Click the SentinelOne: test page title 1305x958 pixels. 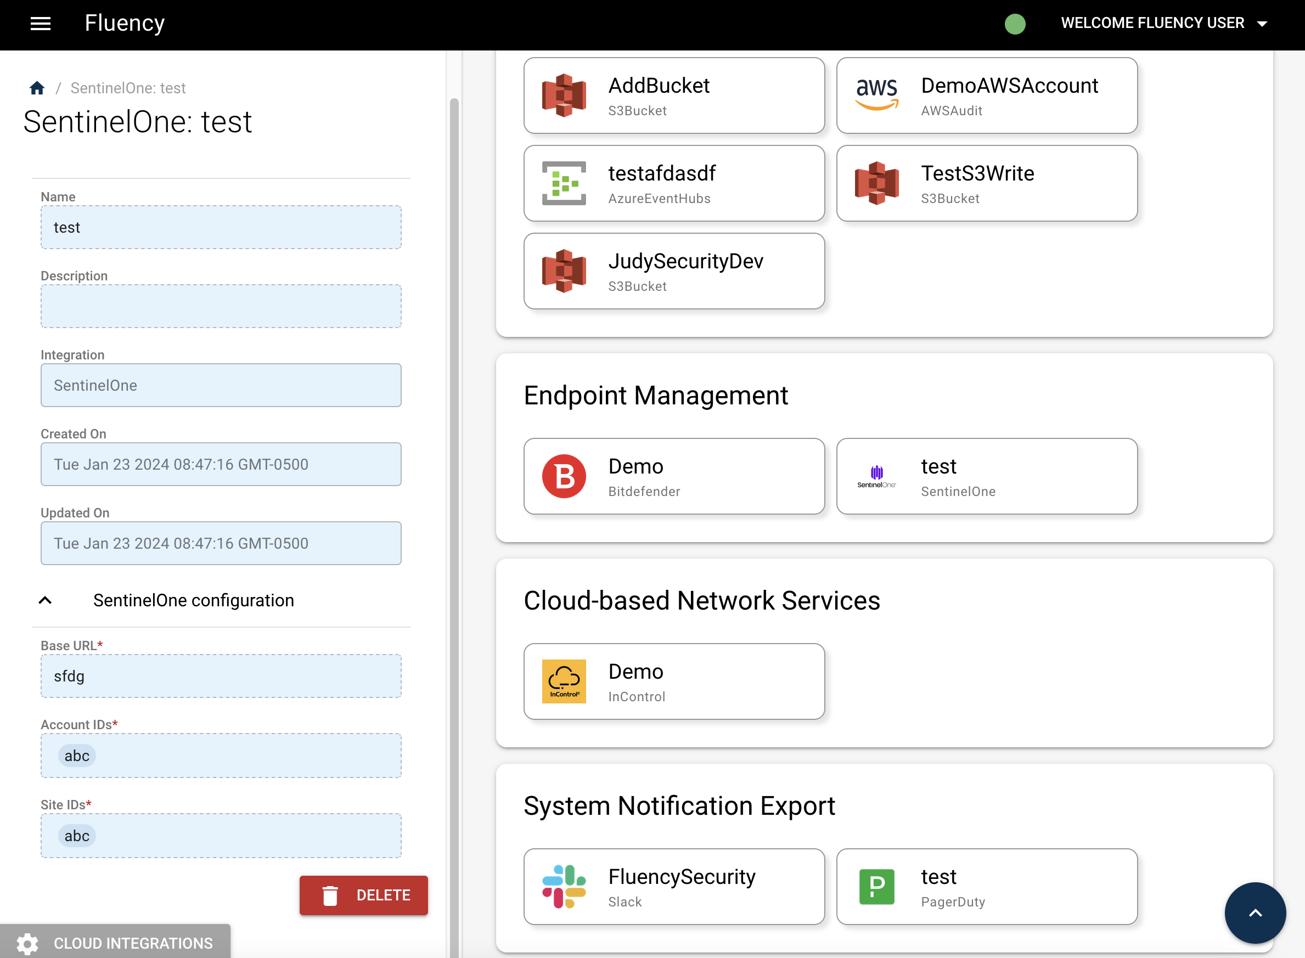[137, 122]
